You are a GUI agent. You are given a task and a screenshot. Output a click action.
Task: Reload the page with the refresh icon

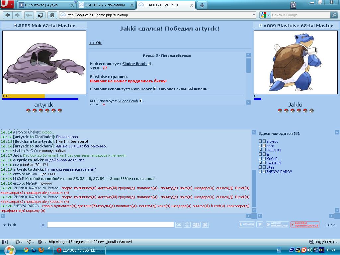coord(40,15)
